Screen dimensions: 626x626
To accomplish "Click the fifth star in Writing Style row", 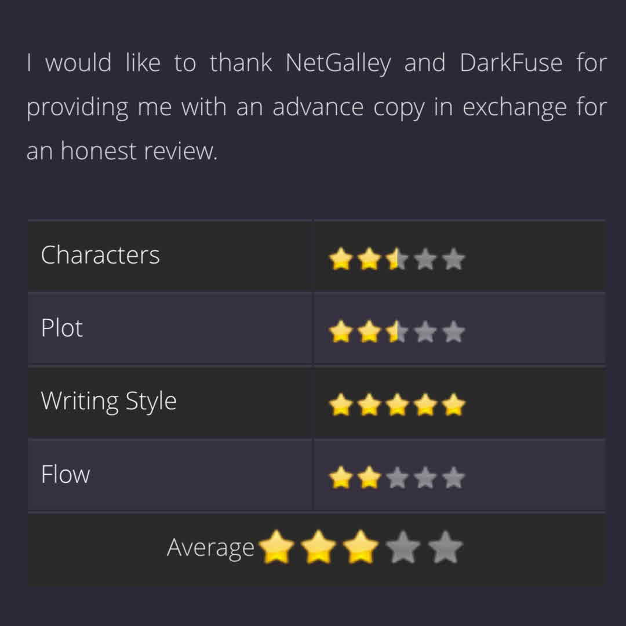I will pyautogui.click(x=454, y=405).
